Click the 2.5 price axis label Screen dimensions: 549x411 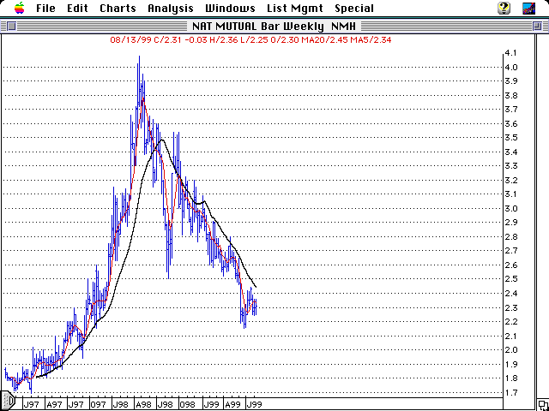click(x=511, y=279)
